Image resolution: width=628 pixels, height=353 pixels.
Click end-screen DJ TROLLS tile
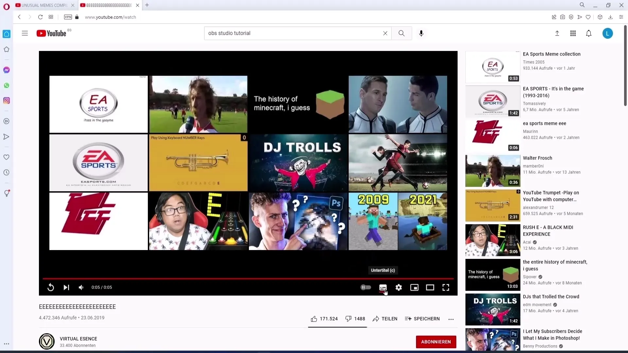(x=298, y=163)
